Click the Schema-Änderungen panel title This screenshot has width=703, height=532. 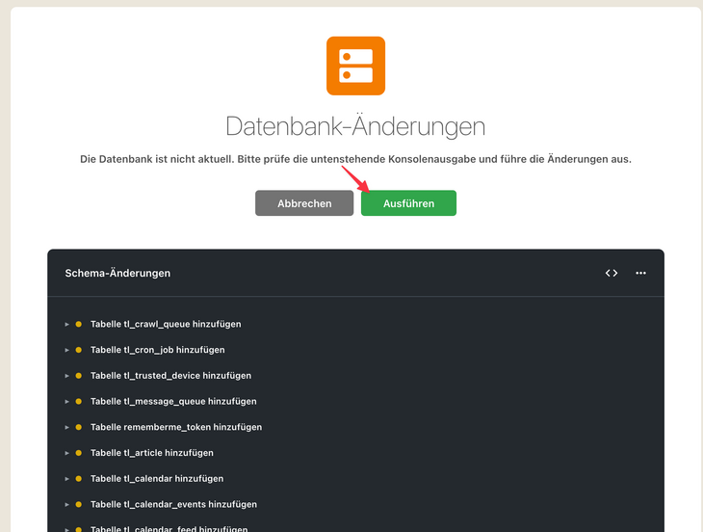pos(117,273)
